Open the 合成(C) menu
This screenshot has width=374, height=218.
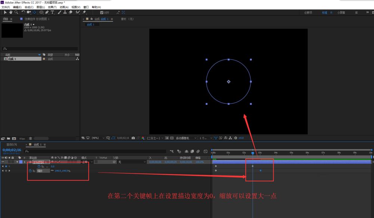tap(29, 7)
